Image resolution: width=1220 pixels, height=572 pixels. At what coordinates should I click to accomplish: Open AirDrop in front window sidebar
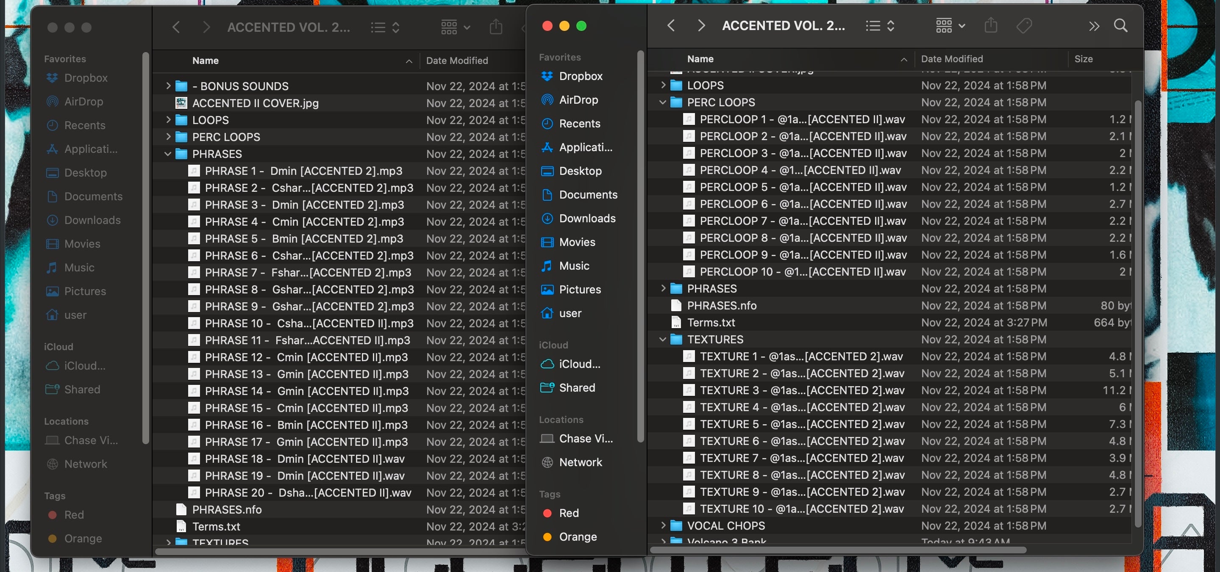578,100
